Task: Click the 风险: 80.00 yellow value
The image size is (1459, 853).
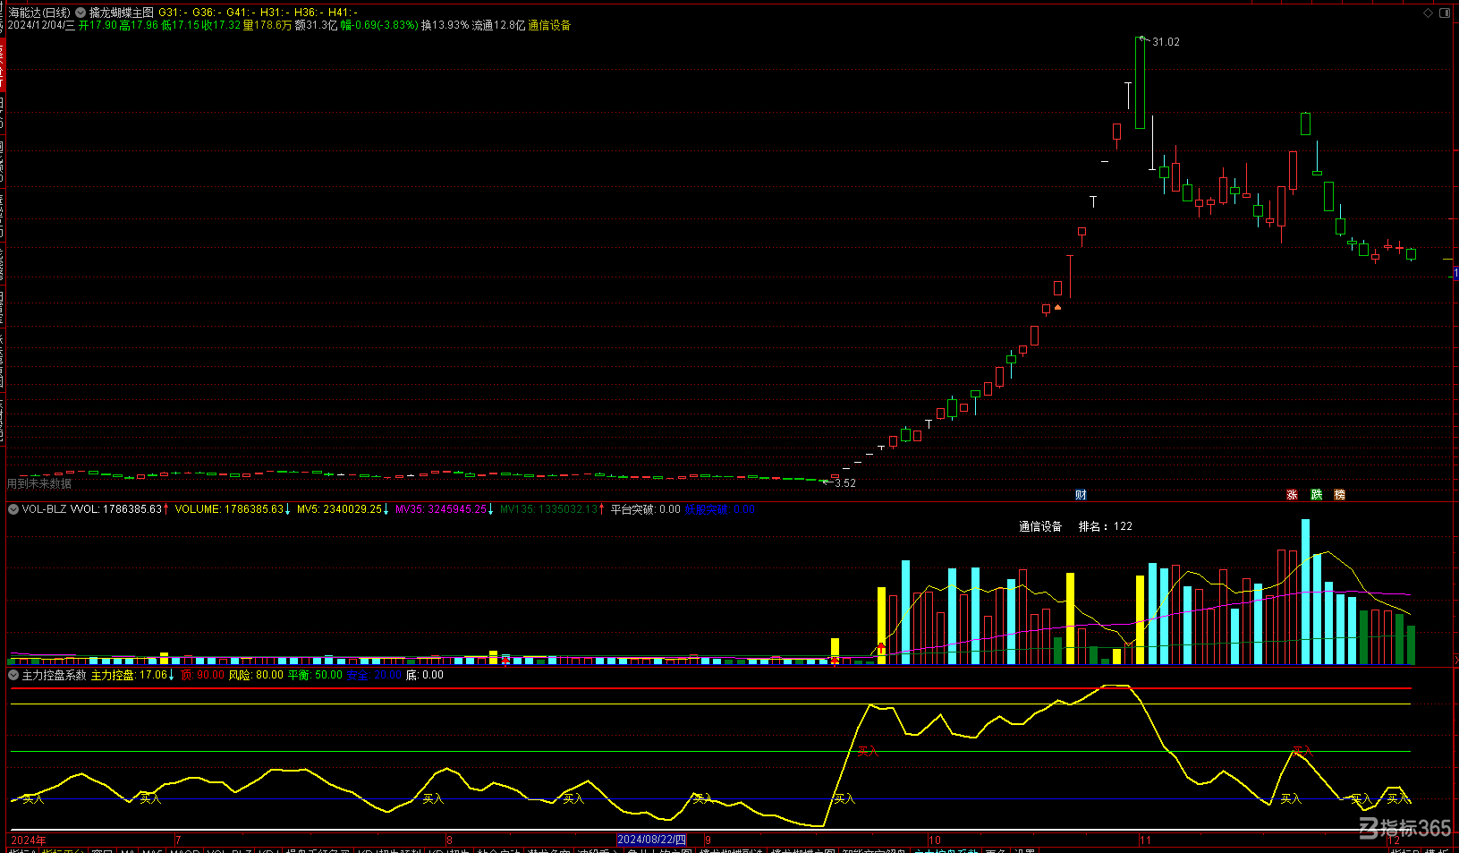Action: (256, 675)
